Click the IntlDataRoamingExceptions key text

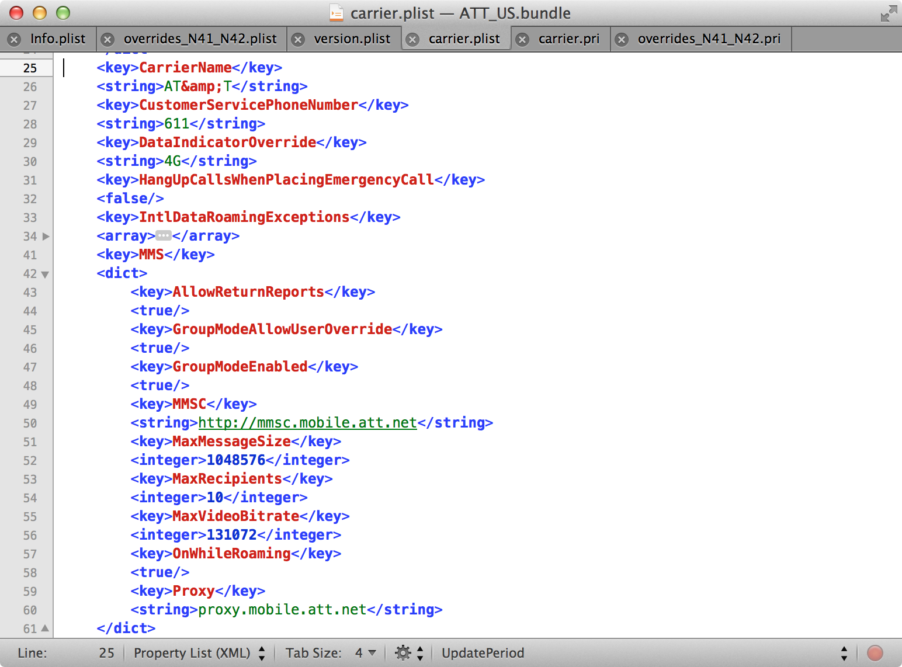click(244, 217)
